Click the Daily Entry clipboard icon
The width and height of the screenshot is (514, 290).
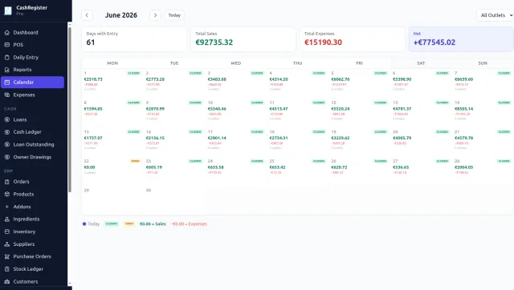7,57
